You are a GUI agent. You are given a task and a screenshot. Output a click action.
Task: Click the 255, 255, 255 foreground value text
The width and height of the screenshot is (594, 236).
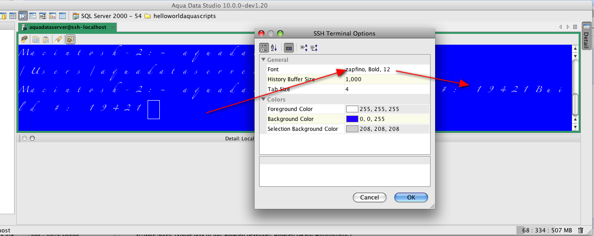[x=380, y=109]
